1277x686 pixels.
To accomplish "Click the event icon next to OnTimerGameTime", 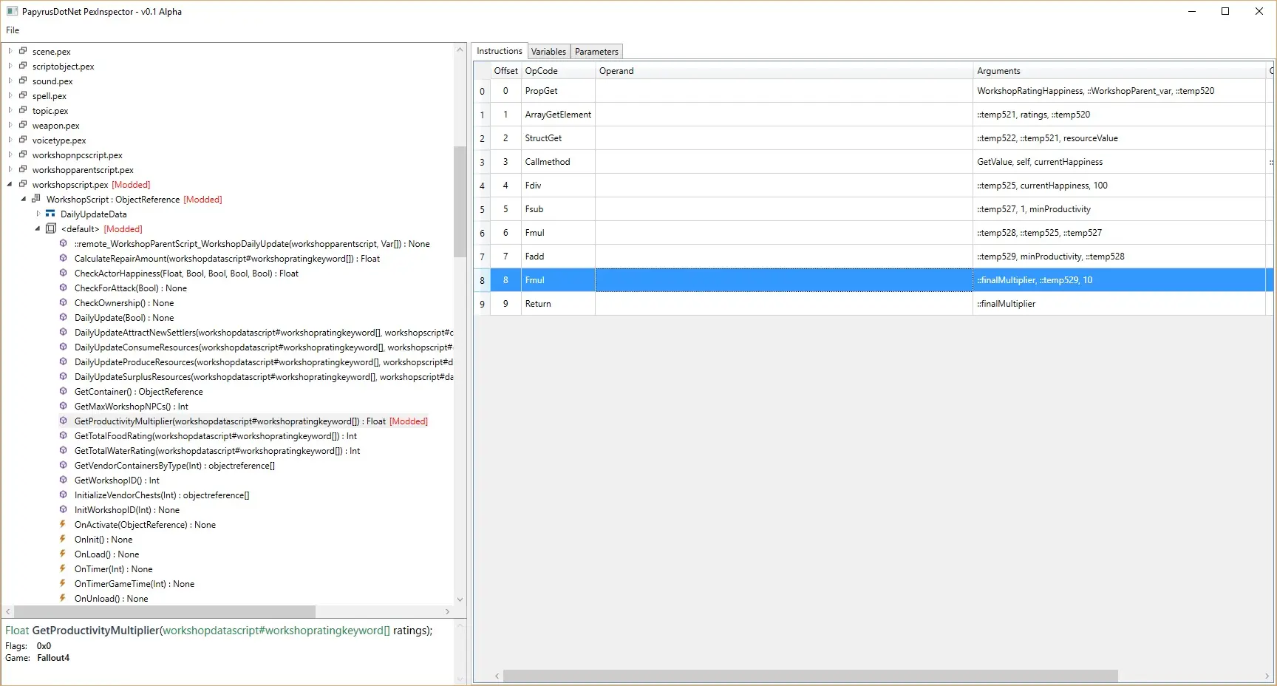I will (64, 583).
